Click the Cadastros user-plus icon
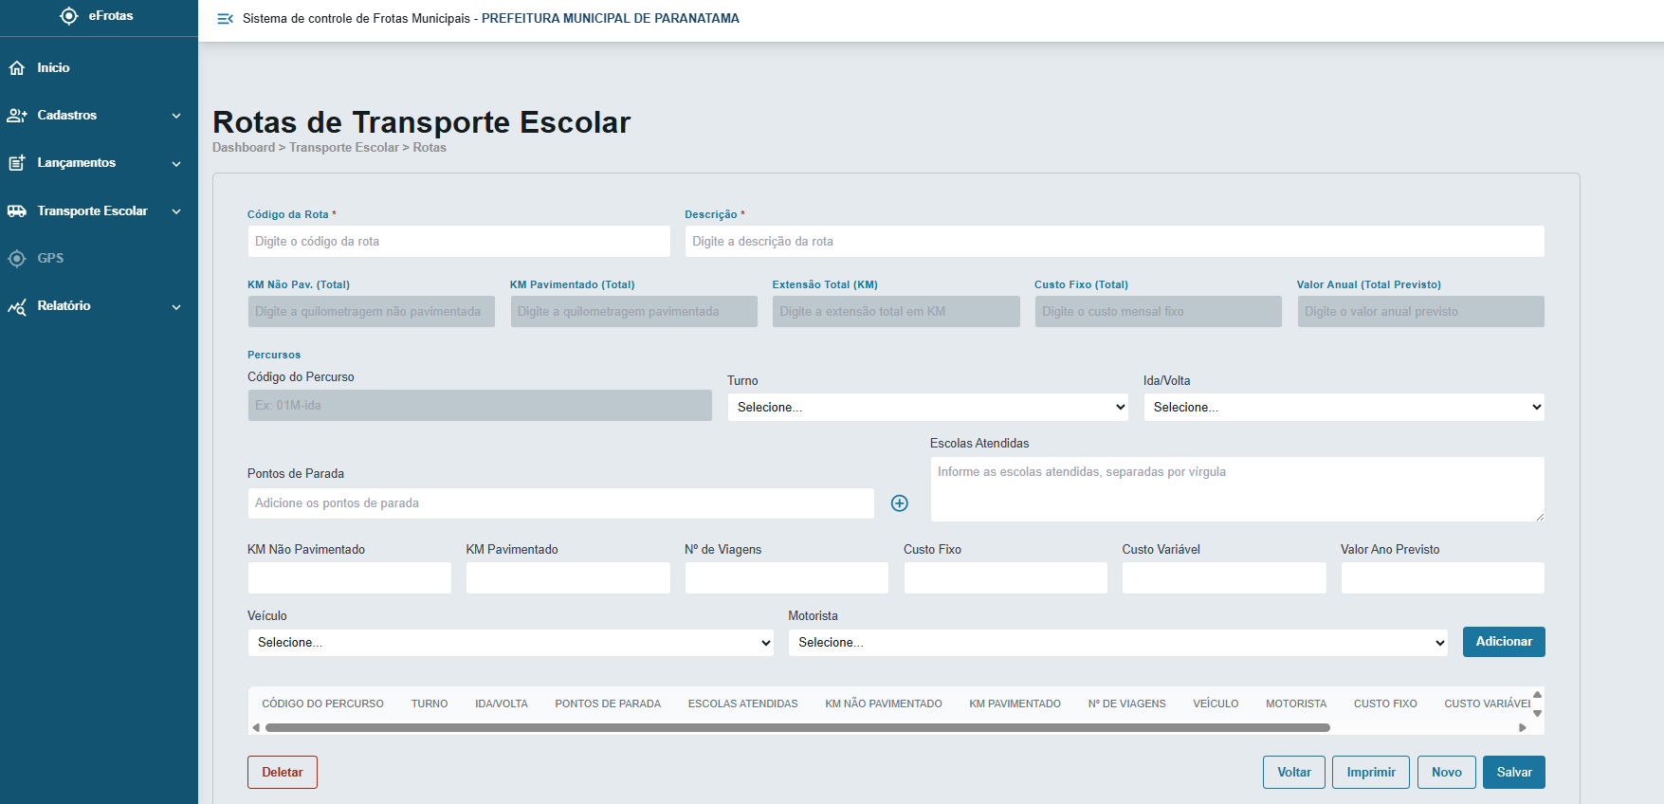This screenshot has height=804, width=1664. click(17, 116)
